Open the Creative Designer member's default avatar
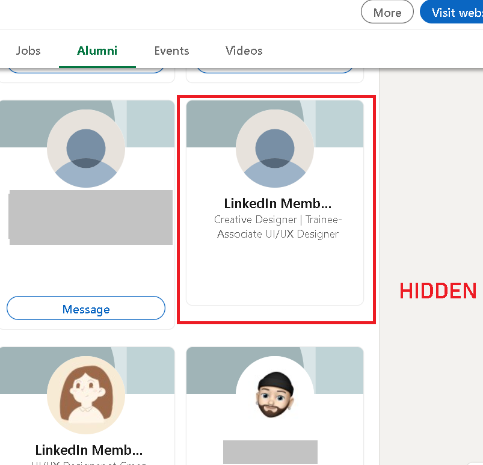 click(275, 149)
